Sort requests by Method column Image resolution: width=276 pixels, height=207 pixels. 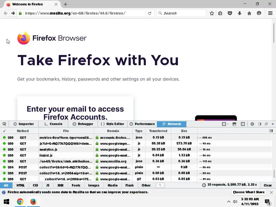click(x=23, y=131)
